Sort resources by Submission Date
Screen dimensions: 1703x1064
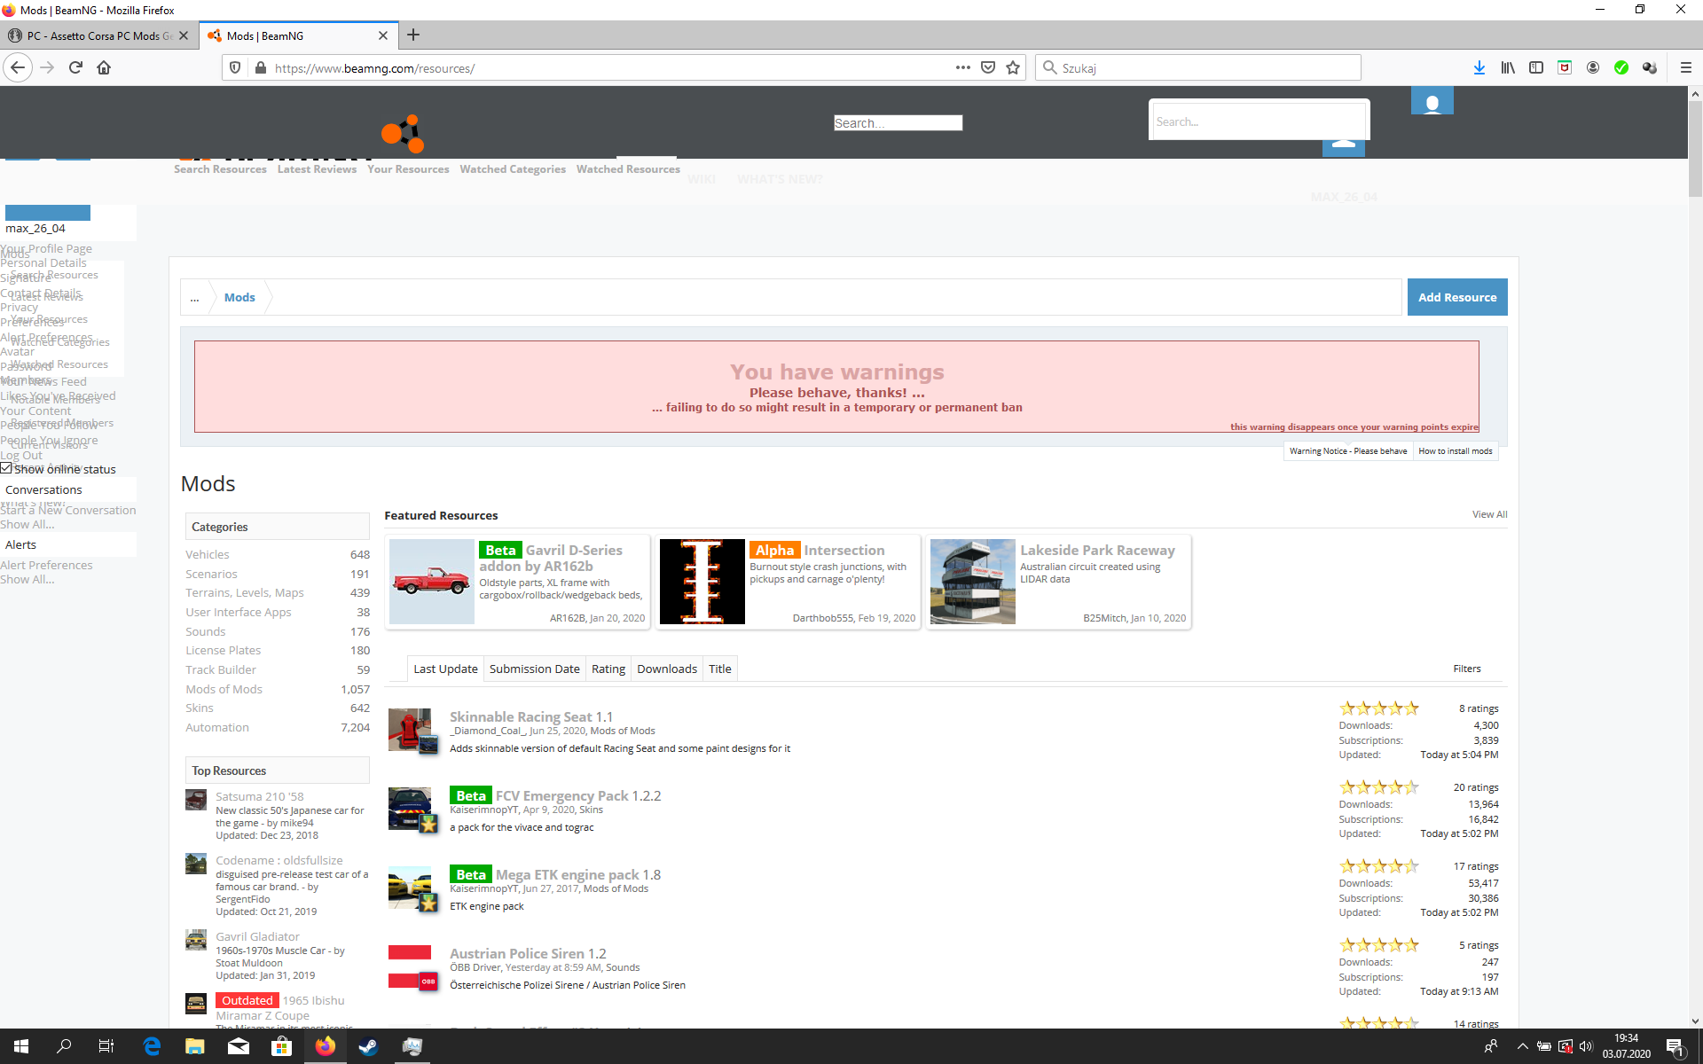point(534,669)
